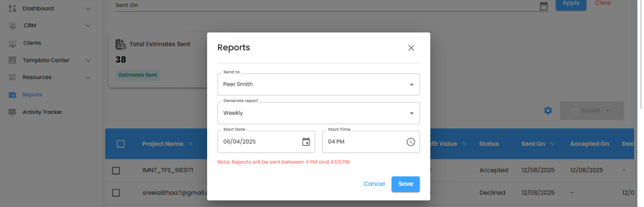The width and height of the screenshot is (644, 207).
Task: Close the Reports dialog with X
Action: pyautogui.click(x=411, y=48)
